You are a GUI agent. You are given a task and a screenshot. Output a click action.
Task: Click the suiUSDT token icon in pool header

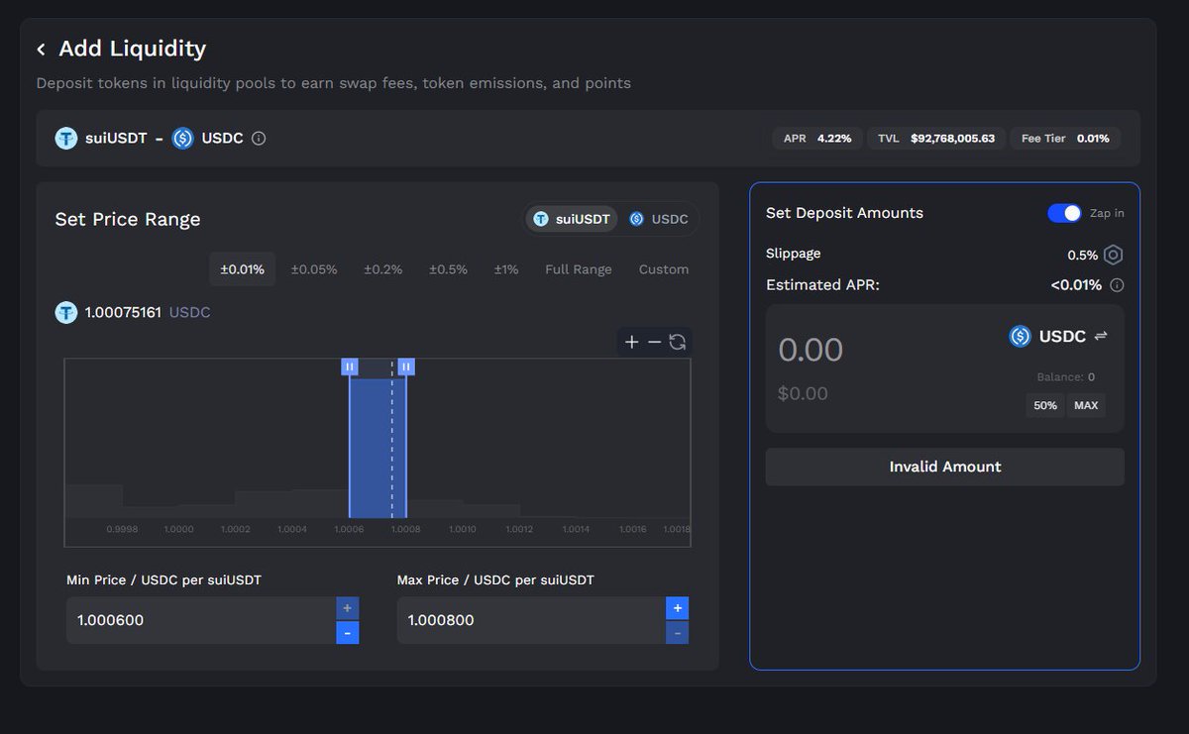tap(66, 139)
